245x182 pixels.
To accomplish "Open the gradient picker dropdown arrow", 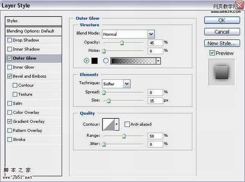I will (x=158, y=61).
